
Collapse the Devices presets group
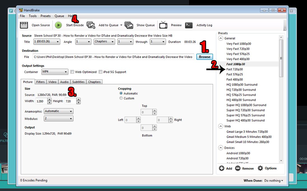221,148
